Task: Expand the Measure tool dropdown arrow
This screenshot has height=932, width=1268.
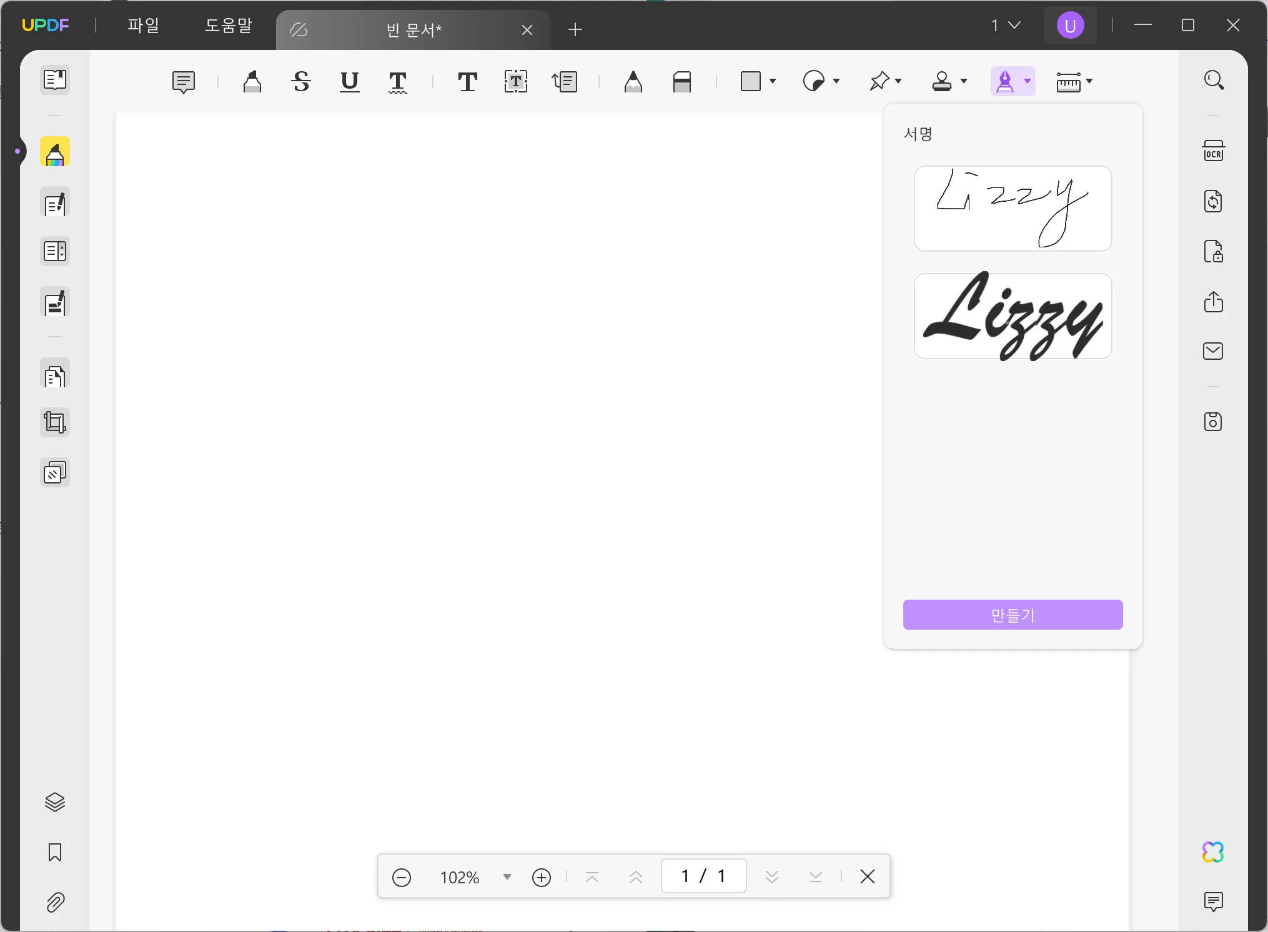Action: click(x=1089, y=81)
